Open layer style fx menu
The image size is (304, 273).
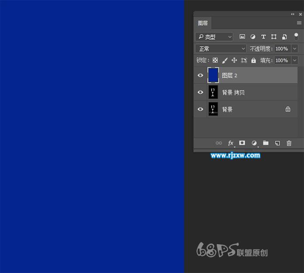(231, 143)
